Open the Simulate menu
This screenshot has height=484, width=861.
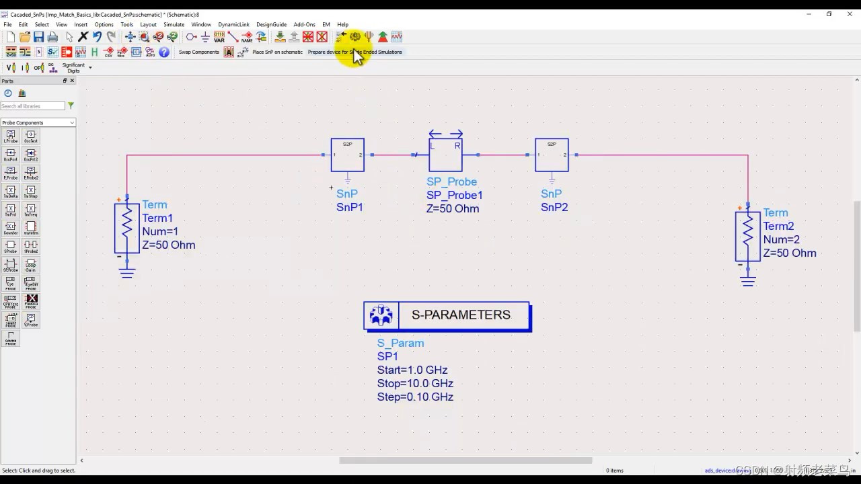(174, 24)
